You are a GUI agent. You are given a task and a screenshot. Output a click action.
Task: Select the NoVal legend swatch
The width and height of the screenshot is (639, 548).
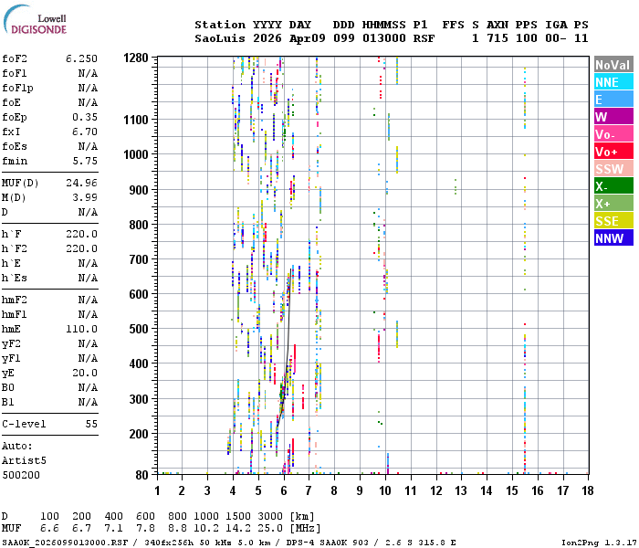tap(613, 65)
